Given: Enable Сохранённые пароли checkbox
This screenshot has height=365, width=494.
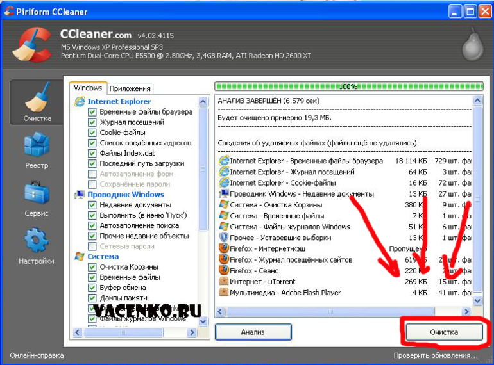Looking at the screenshot, I should (x=92, y=184).
